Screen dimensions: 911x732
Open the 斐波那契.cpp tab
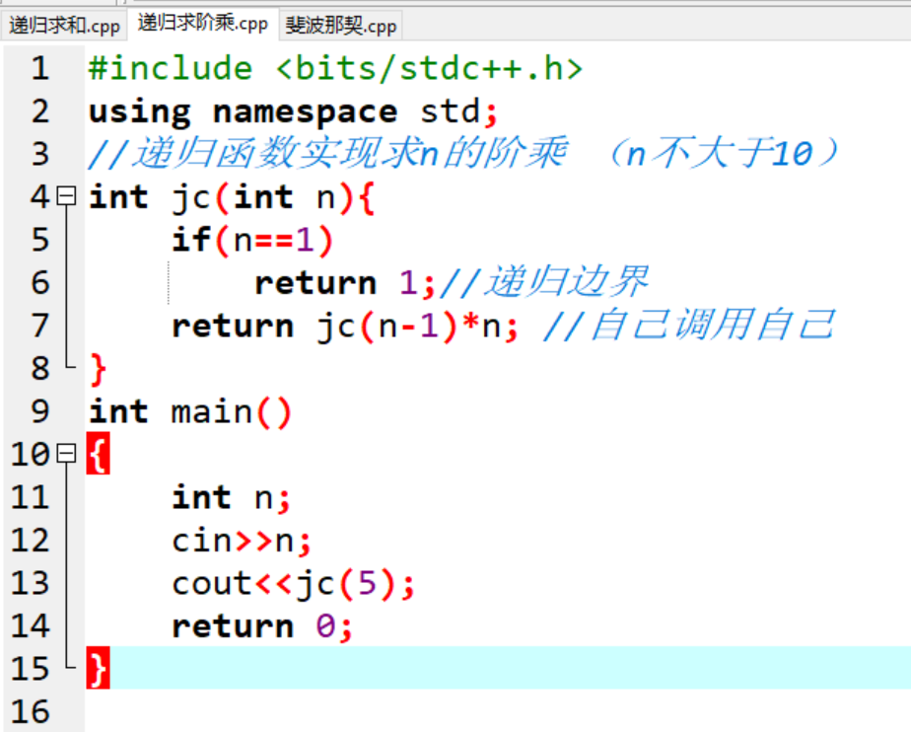[341, 25]
